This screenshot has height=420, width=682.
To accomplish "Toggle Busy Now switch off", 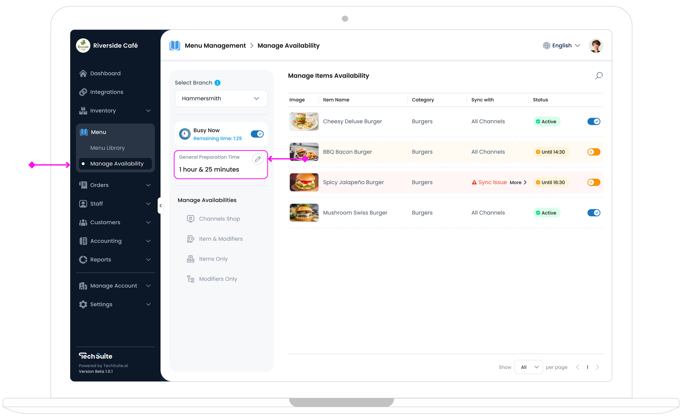I will pyautogui.click(x=257, y=134).
